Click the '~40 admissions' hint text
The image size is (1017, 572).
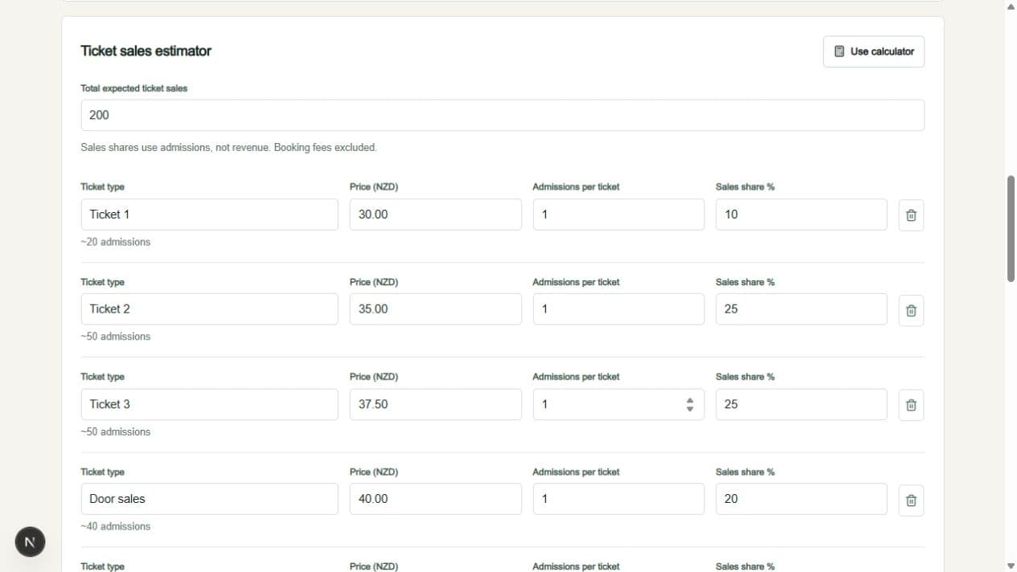pyautogui.click(x=116, y=526)
